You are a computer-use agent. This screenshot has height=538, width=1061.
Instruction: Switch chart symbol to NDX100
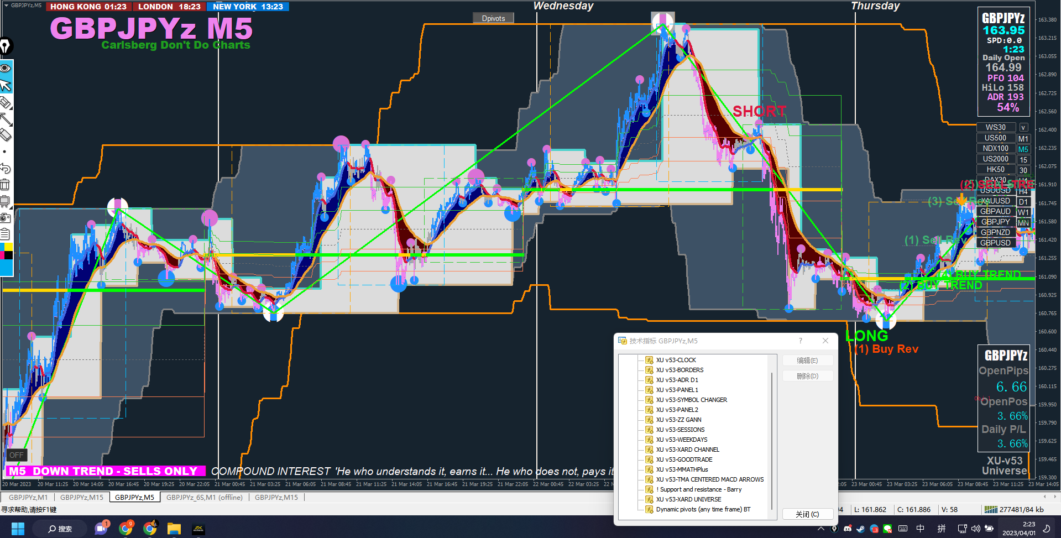click(x=996, y=148)
